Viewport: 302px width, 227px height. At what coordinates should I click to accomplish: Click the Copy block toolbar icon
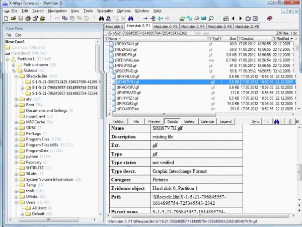click(65, 18)
